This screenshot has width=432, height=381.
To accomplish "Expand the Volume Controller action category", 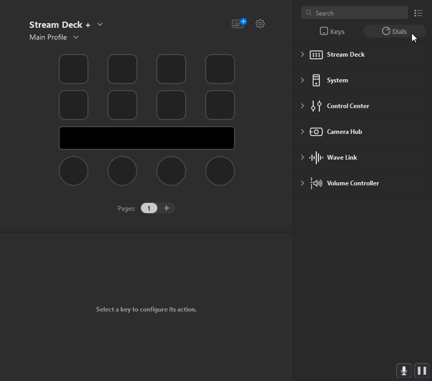I will (x=302, y=183).
